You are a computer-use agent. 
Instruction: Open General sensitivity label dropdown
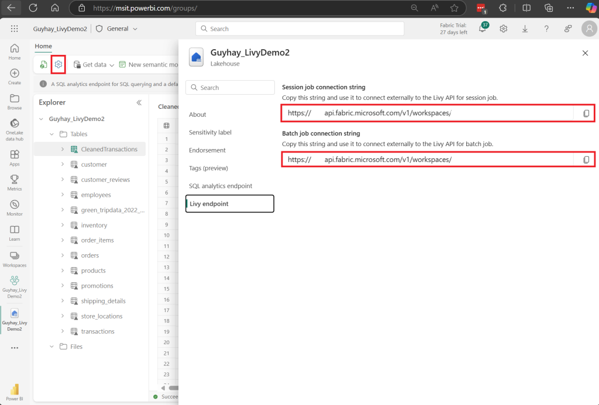117,29
